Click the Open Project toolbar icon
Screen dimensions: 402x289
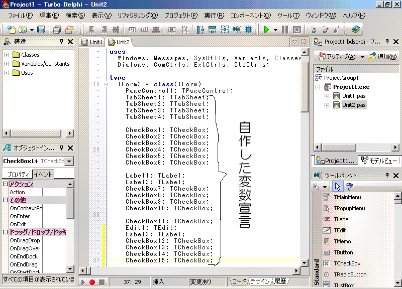click(x=69, y=30)
